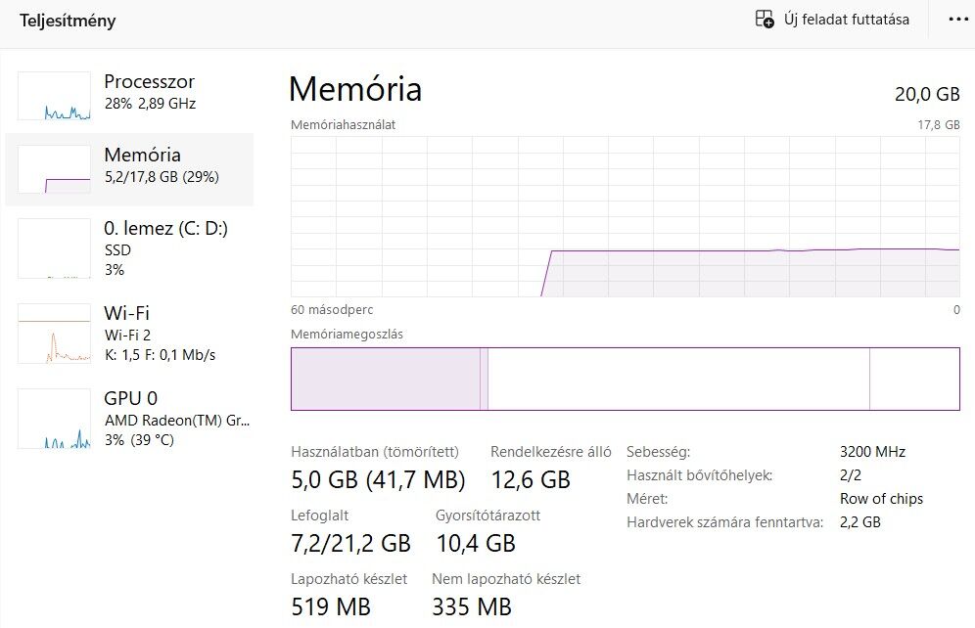Image resolution: width=975 pixels, height=628 pixels.
Task: Click the GPU 0 mini graph thumbnail
Action: pos(54,419)
